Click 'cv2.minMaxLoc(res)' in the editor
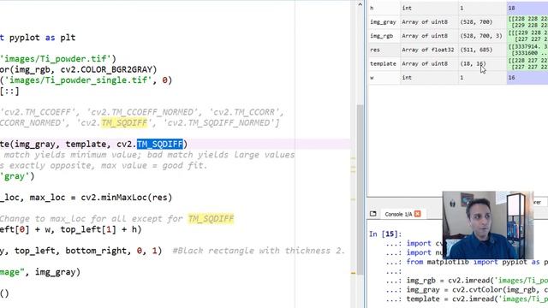Screen dimensions: 548x308 click(127, 198)
